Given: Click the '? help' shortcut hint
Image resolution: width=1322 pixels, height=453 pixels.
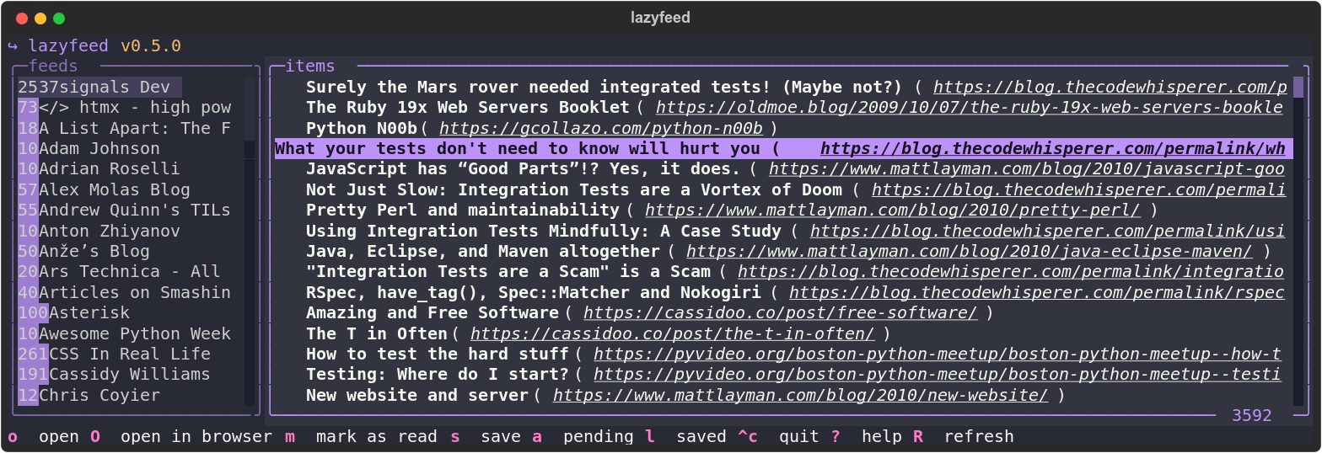Looking at the screenshot, I should (867, 437).
